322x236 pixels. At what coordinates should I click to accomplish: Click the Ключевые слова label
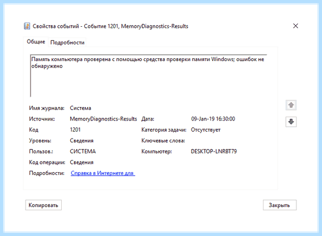pyautogui.click(x=163, y=141)
